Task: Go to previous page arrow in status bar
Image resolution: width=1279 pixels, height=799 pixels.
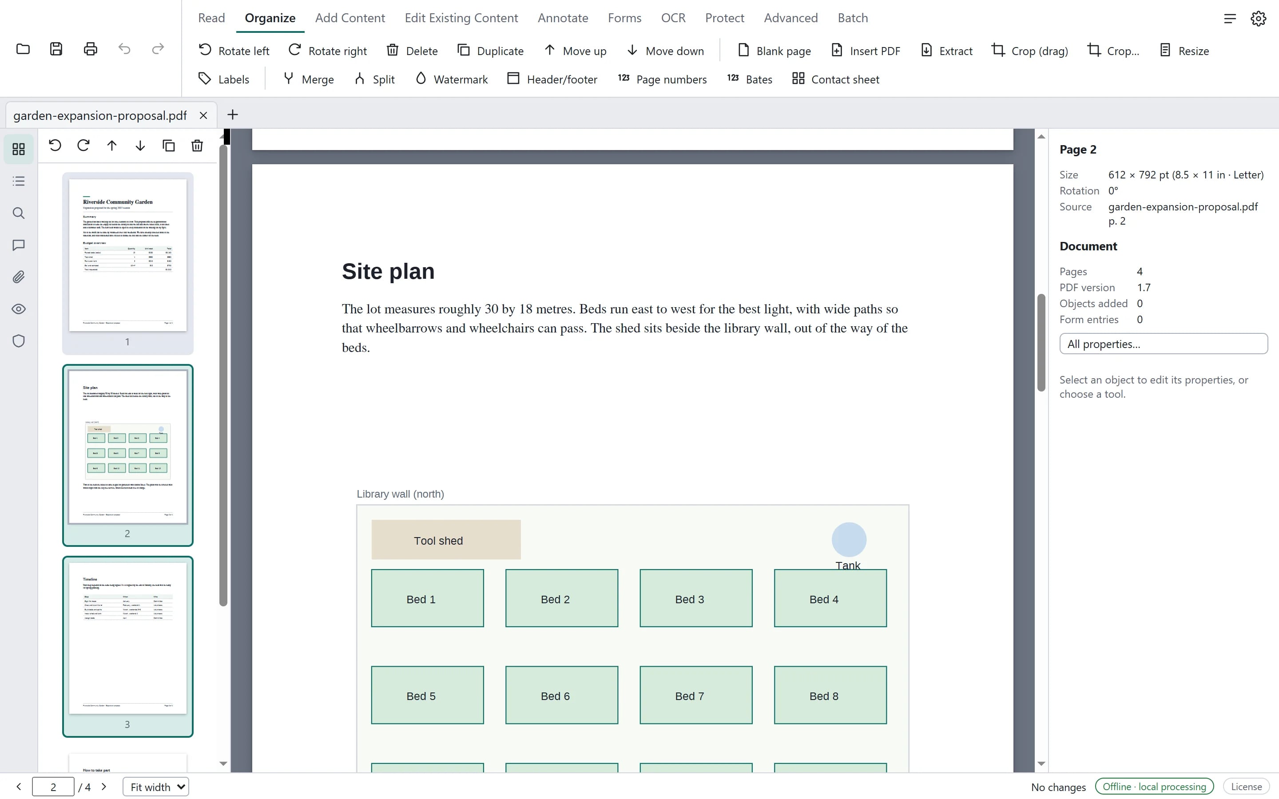Action: 19,787
